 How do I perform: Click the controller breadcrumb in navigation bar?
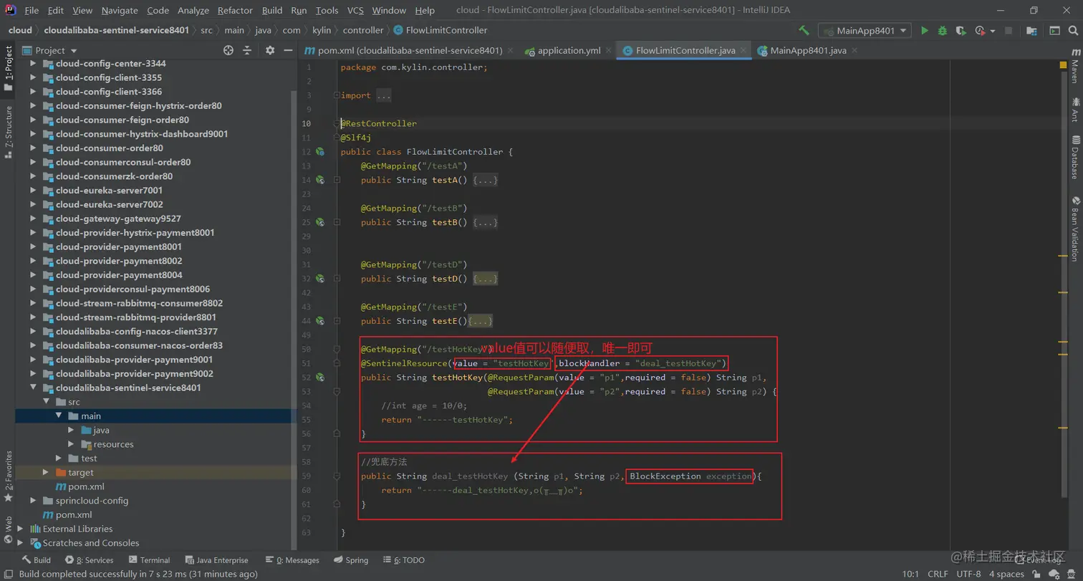click(x=363, y=30)
